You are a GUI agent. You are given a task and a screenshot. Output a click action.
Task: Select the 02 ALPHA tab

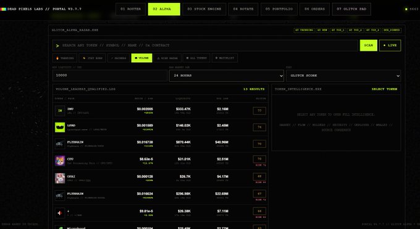(x=164, y=9)
